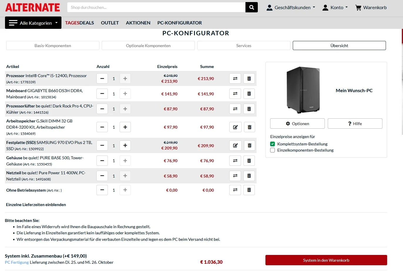Delete the Ohne Betriebssystem row
Viewport: 403px width, 272px height.
point(249,190)
